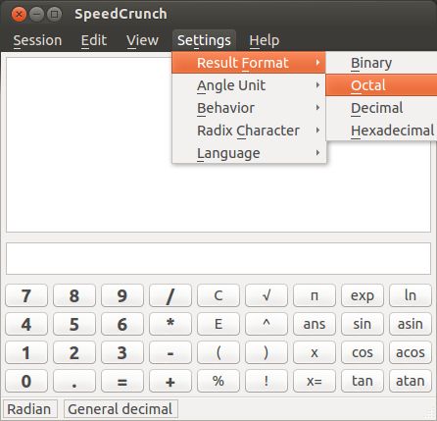Click the divide (/) key
The height and width of the screenshot is (421, 437).
coord(170,295)
